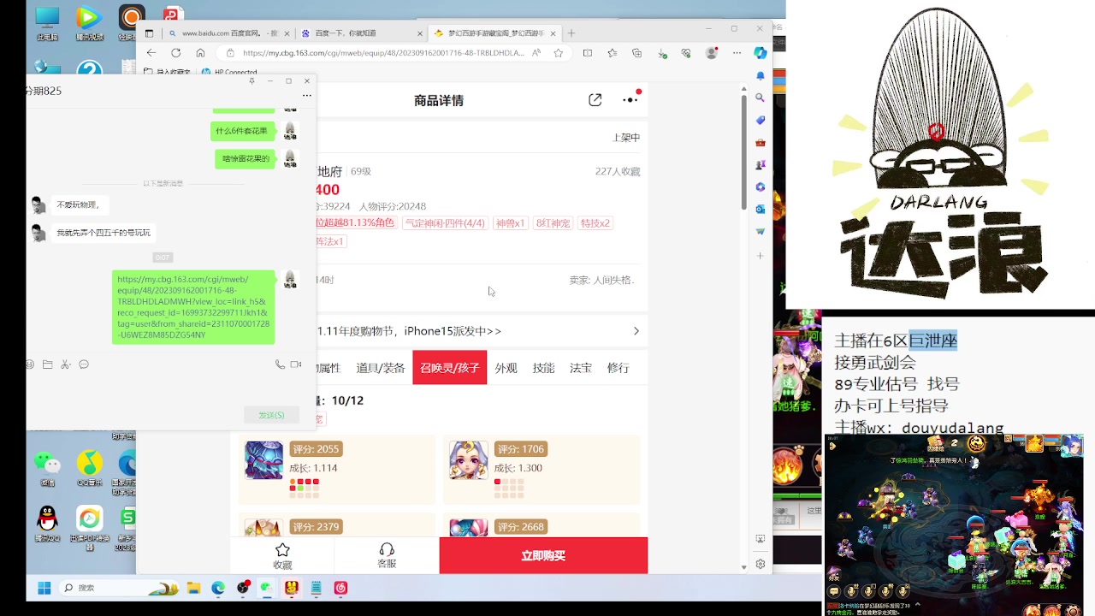Open QQ音乐 desktop shortcut

coord(90,466)
